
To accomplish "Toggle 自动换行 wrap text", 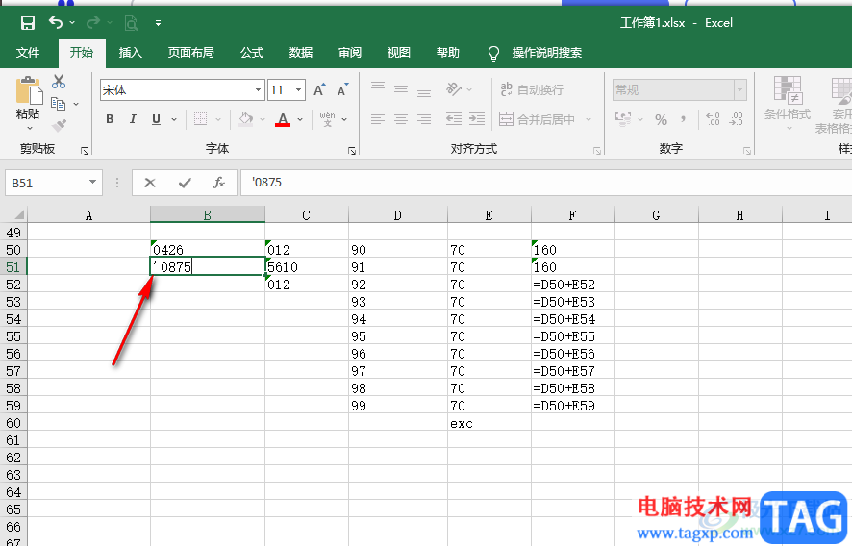I will click(x=532, y=89).
